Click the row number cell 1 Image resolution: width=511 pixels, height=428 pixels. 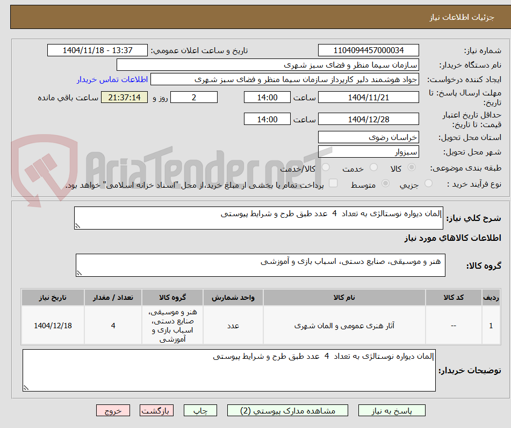pos(491,325)
